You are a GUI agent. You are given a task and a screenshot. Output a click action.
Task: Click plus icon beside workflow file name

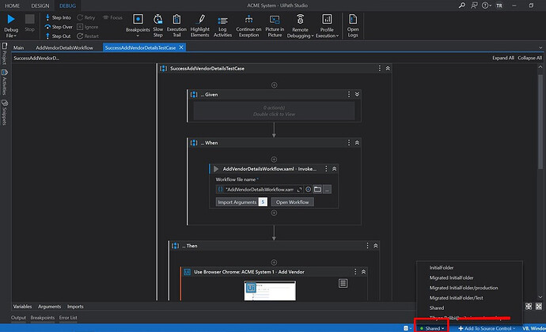click(x=308, y=189)
